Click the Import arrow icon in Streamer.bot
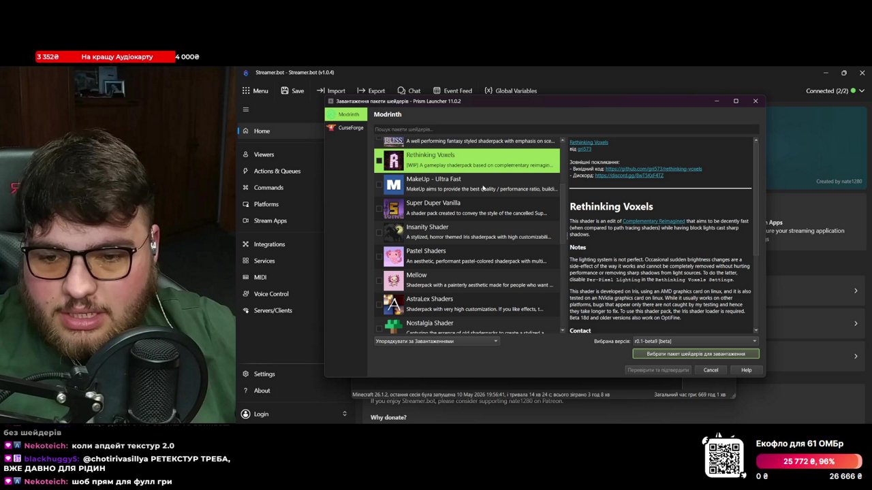The image size is (872, 490). [320, 91]
